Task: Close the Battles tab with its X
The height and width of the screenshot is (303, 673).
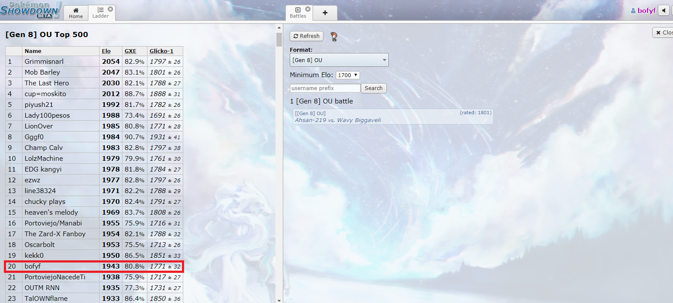Action: tap(308, 9)
